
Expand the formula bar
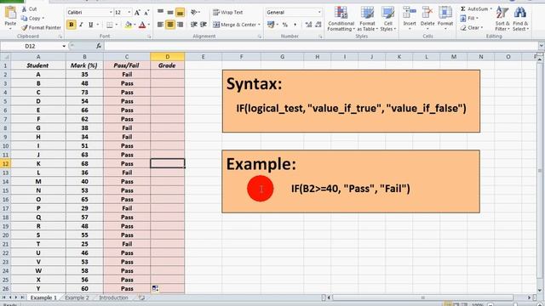541,46
